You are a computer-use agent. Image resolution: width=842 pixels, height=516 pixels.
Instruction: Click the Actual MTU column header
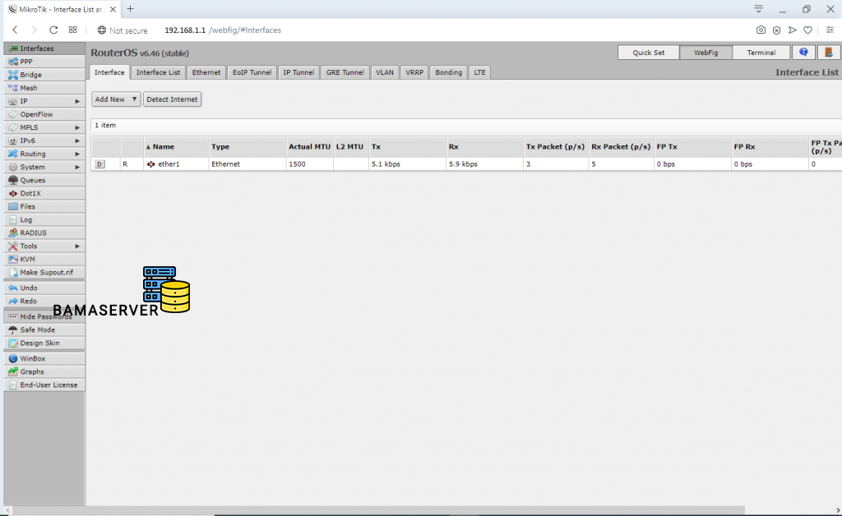309,146
